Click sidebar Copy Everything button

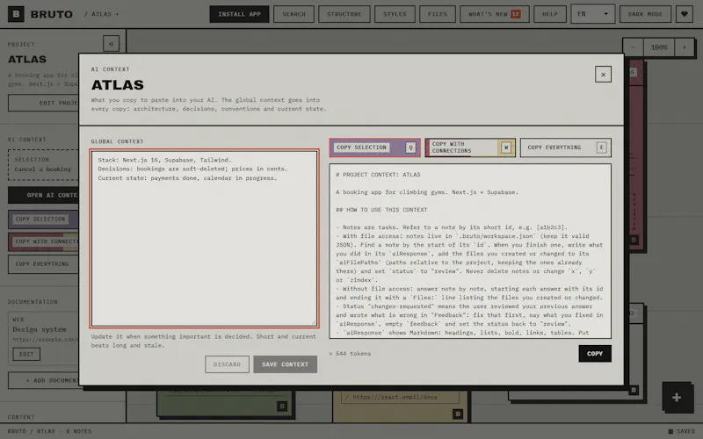coord(43,264)
